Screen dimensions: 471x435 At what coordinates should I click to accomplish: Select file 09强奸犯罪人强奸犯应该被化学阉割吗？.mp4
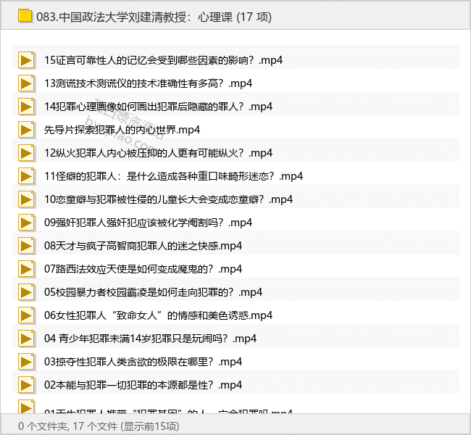pyautogui.click(x=148, y=223)
